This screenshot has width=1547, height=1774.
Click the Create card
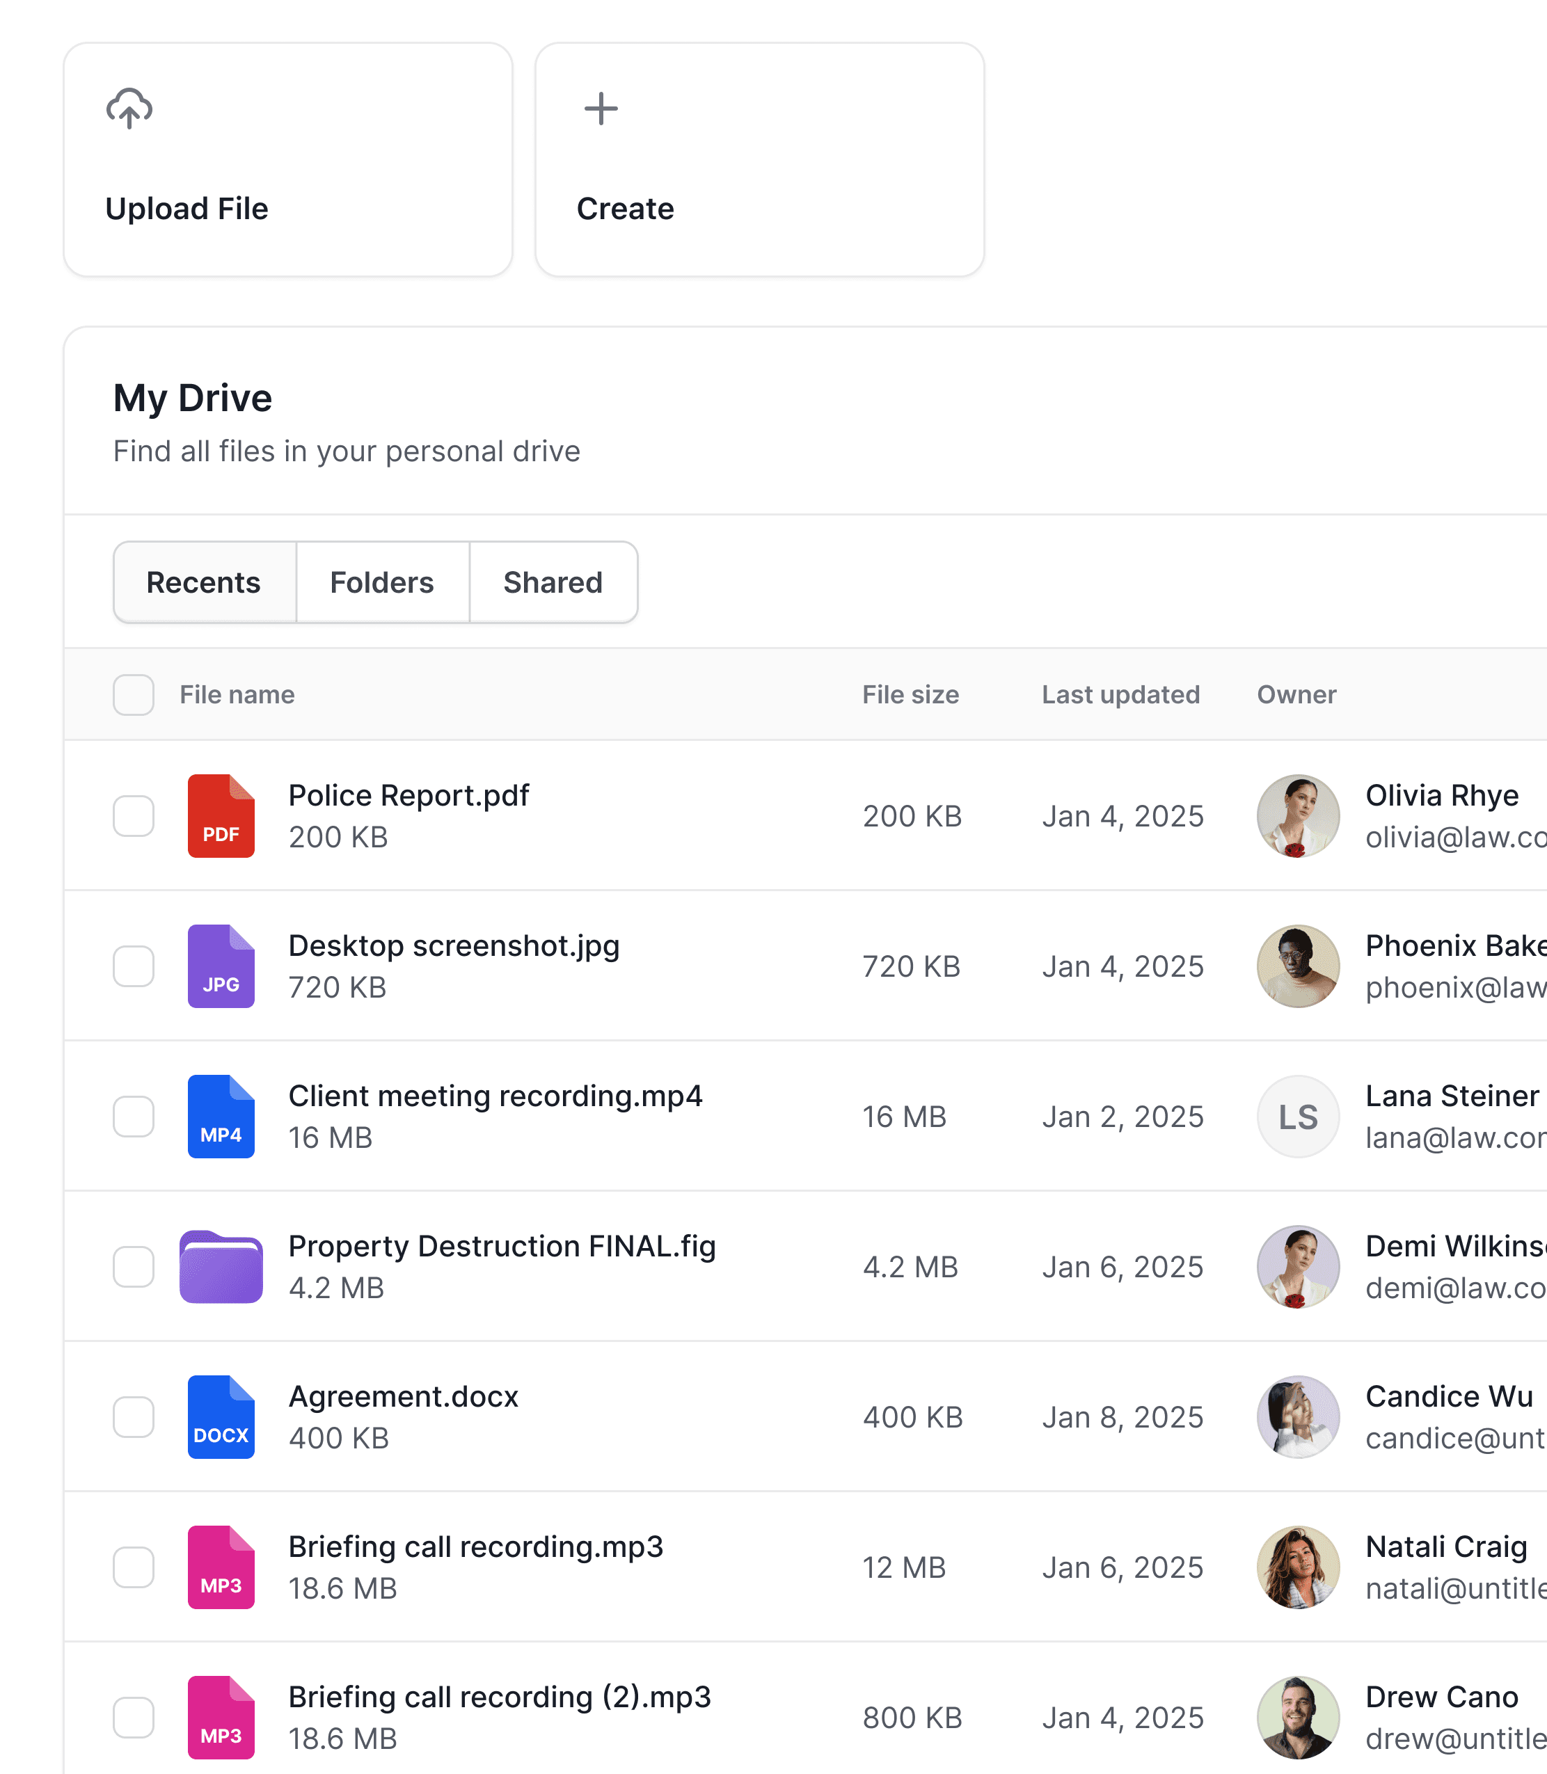tap(760, 159)
